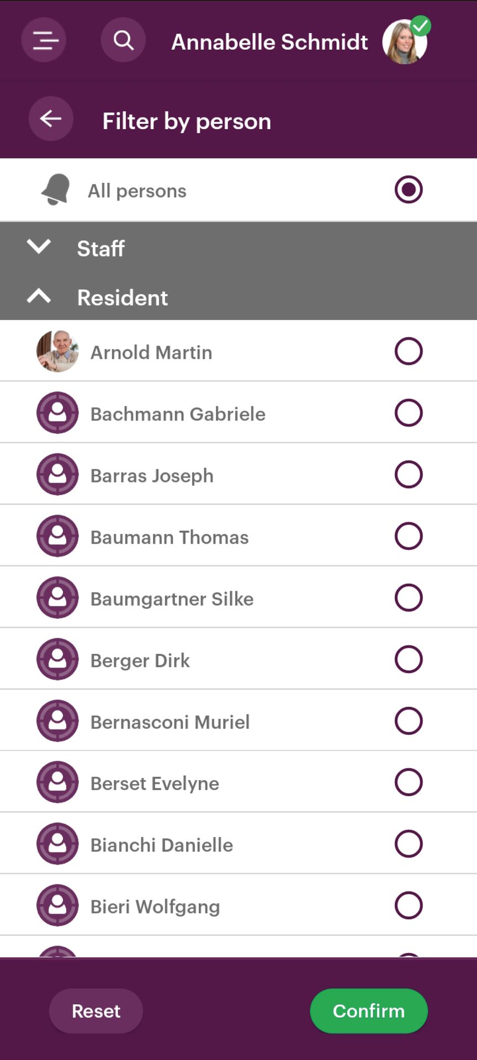Click the bell icon beside All persons
477x1060 pixels.
(56, 190)
